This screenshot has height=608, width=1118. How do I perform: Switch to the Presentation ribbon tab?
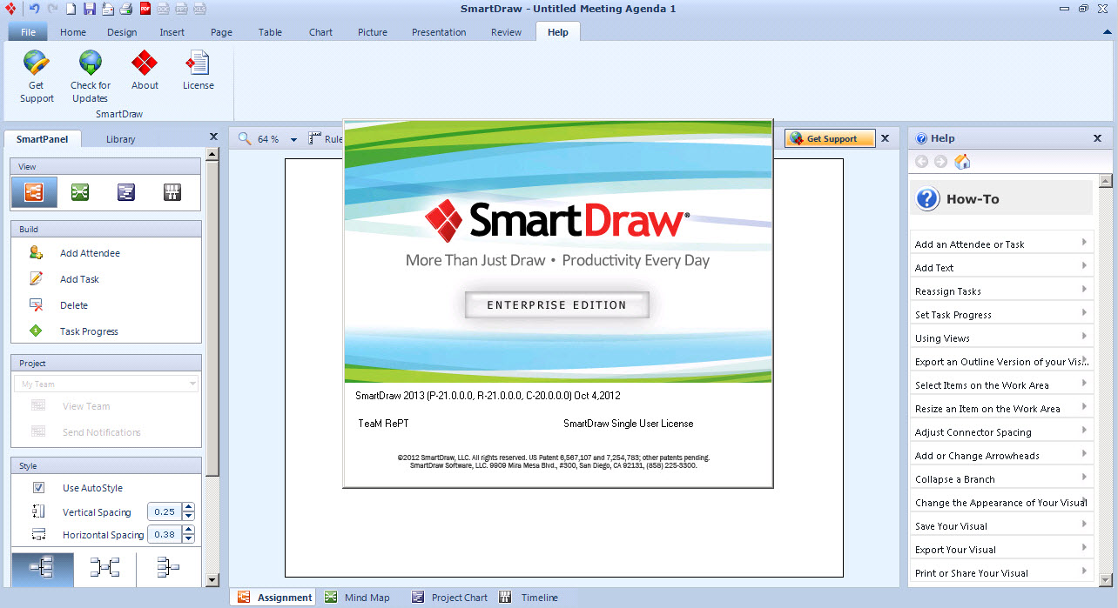pos(439,32)
